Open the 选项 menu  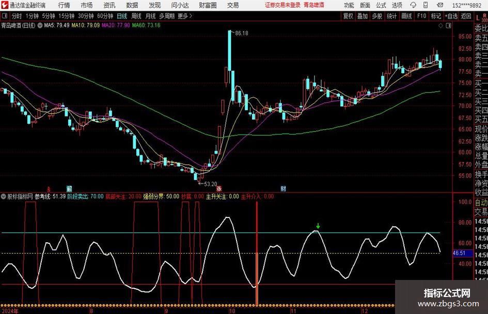pyautogui.click(x=397, y=5)
